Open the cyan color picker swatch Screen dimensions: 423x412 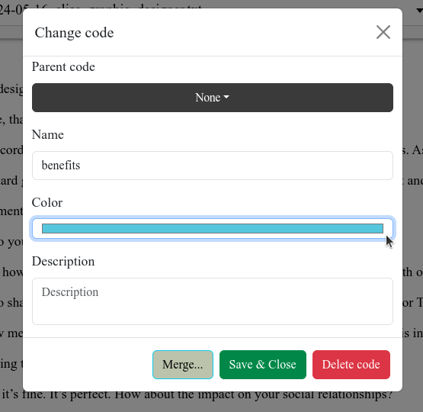(x=213, y=228)
